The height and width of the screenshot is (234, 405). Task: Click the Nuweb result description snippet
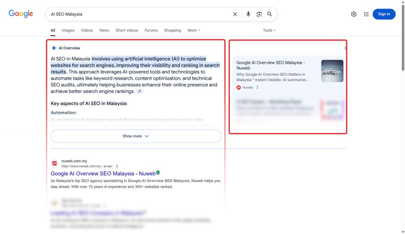click(135, 184)
